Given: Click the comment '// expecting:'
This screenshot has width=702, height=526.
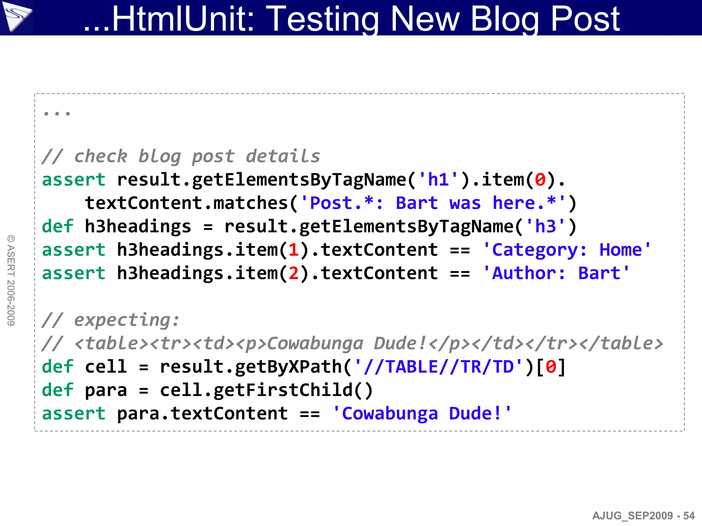Looking at the screenshot, I should tap(110, 320).
